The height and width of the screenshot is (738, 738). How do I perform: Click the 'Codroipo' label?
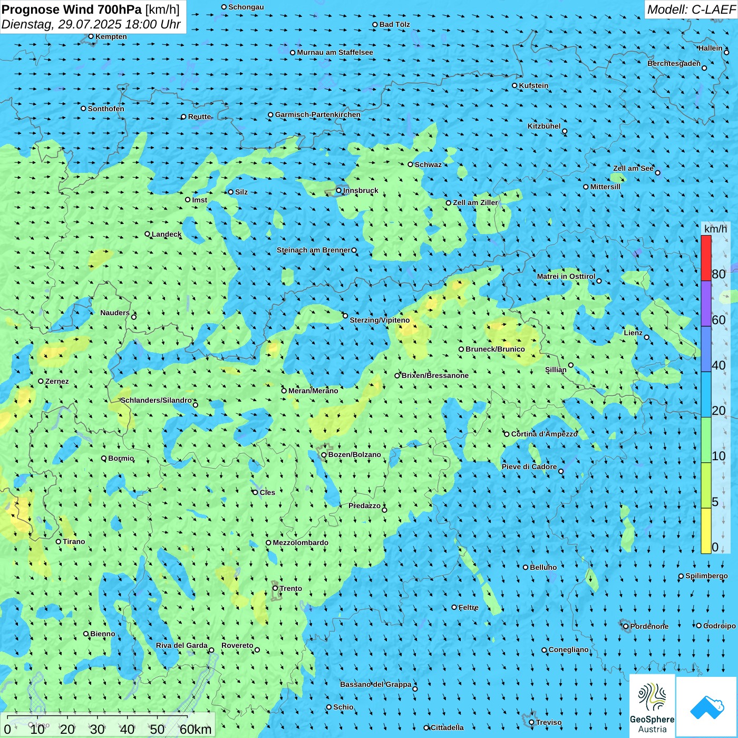(720, 626)
